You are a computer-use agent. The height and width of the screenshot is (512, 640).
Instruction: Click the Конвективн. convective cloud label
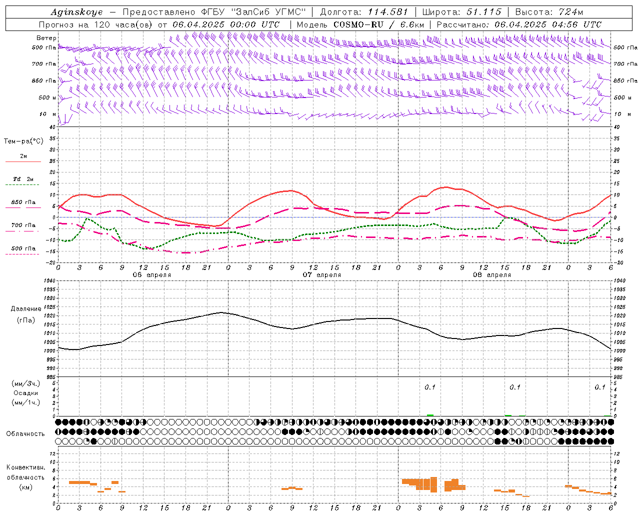pyautogui.click(x=25, y=467)
